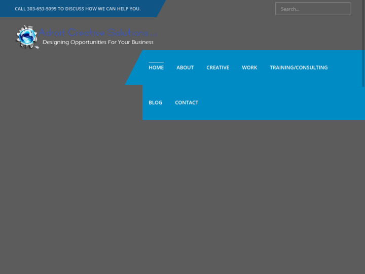Go to the HOME menu item
Image resolution: width=365 pixels, height=274 pixels.
(156, 67)
